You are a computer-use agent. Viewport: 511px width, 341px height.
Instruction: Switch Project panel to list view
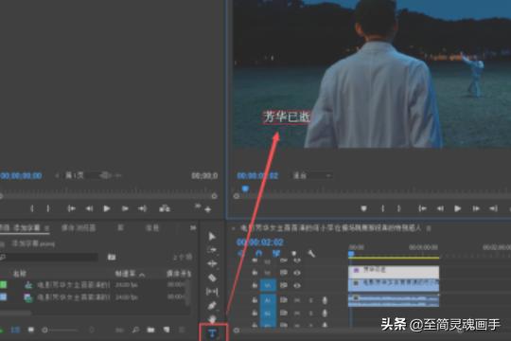click(15, 330)
